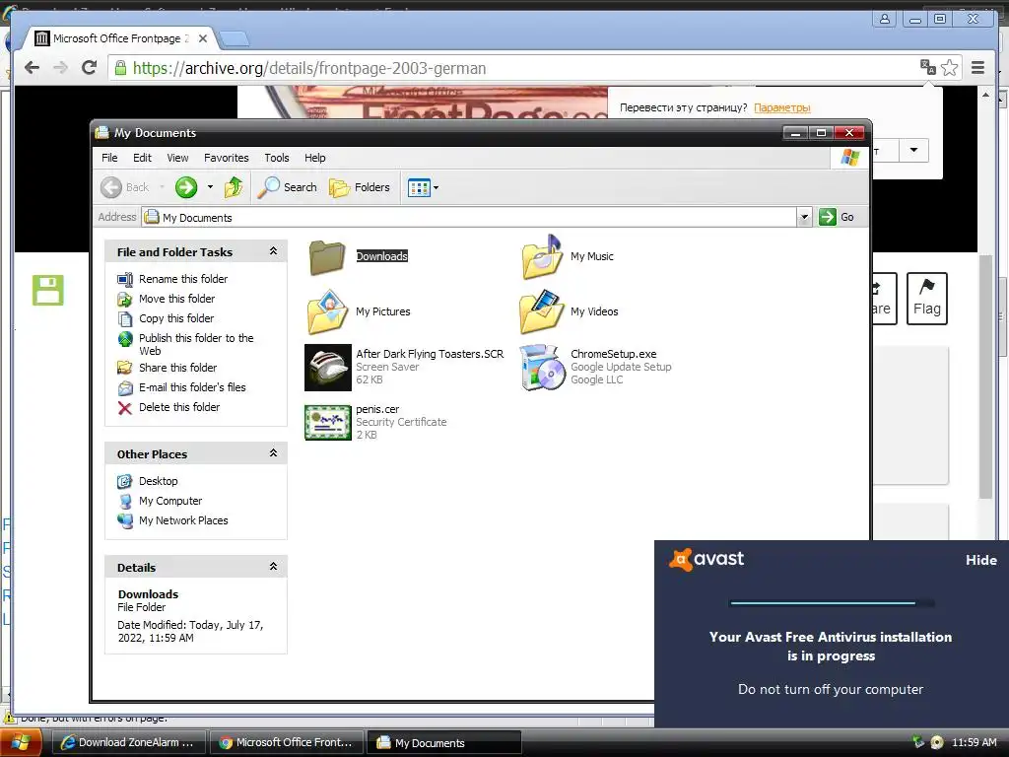Collapse the Other Places panel
The width and height of the screenshot is (1009, 757).
pyautogui.click(x=273, y=453)
